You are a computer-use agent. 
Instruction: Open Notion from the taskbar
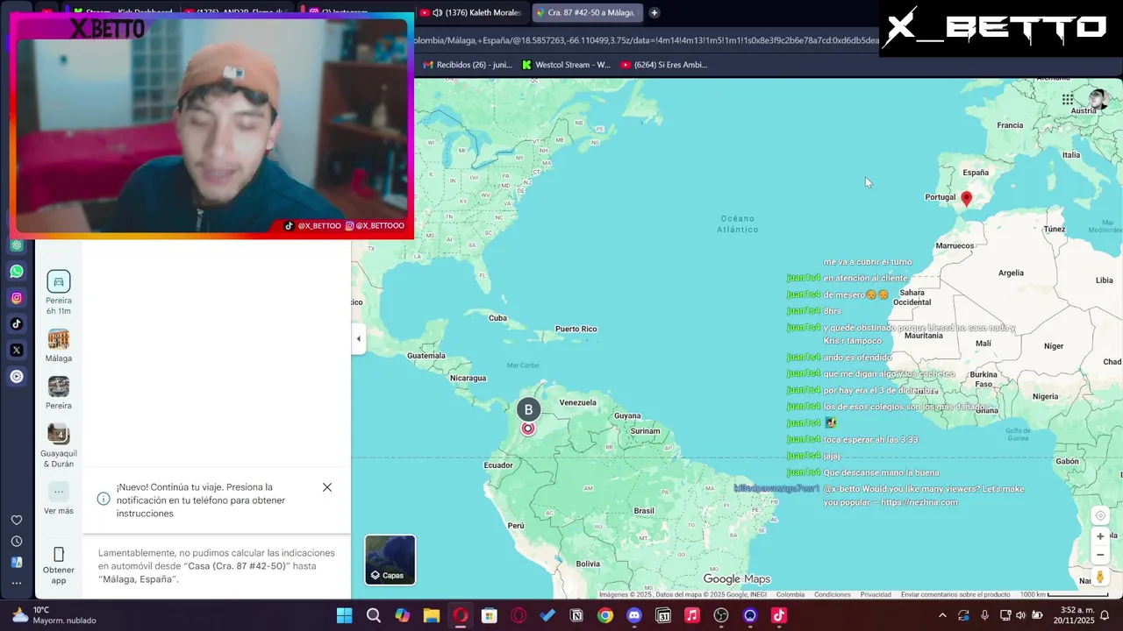click(576, 615)
